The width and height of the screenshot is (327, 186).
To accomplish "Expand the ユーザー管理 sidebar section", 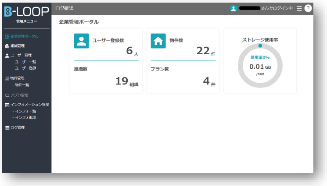I will point(21,56).
